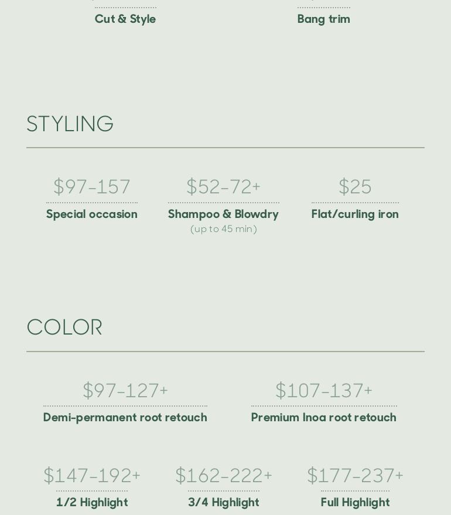This screenshot has height=515, width=451.
Task: Click the $25 price
Action: pos(355,186)
